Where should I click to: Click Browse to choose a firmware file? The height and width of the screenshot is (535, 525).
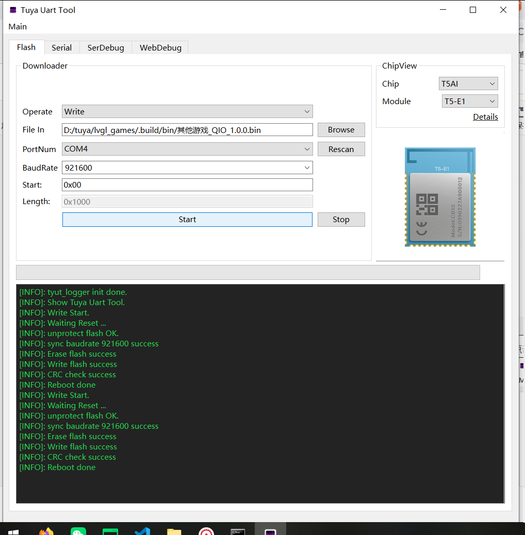[341, 130]
